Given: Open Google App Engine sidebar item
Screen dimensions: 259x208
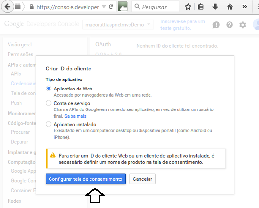Looking at the screenshot, I should point(23,171).
